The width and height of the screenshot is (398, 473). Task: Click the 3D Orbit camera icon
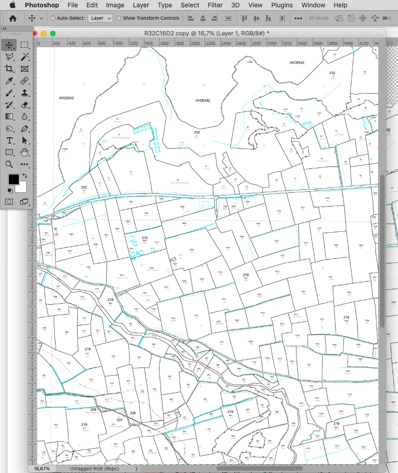point(339,18)
